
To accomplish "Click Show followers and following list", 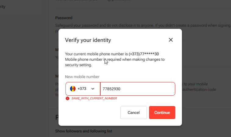I will click(84, 131).
